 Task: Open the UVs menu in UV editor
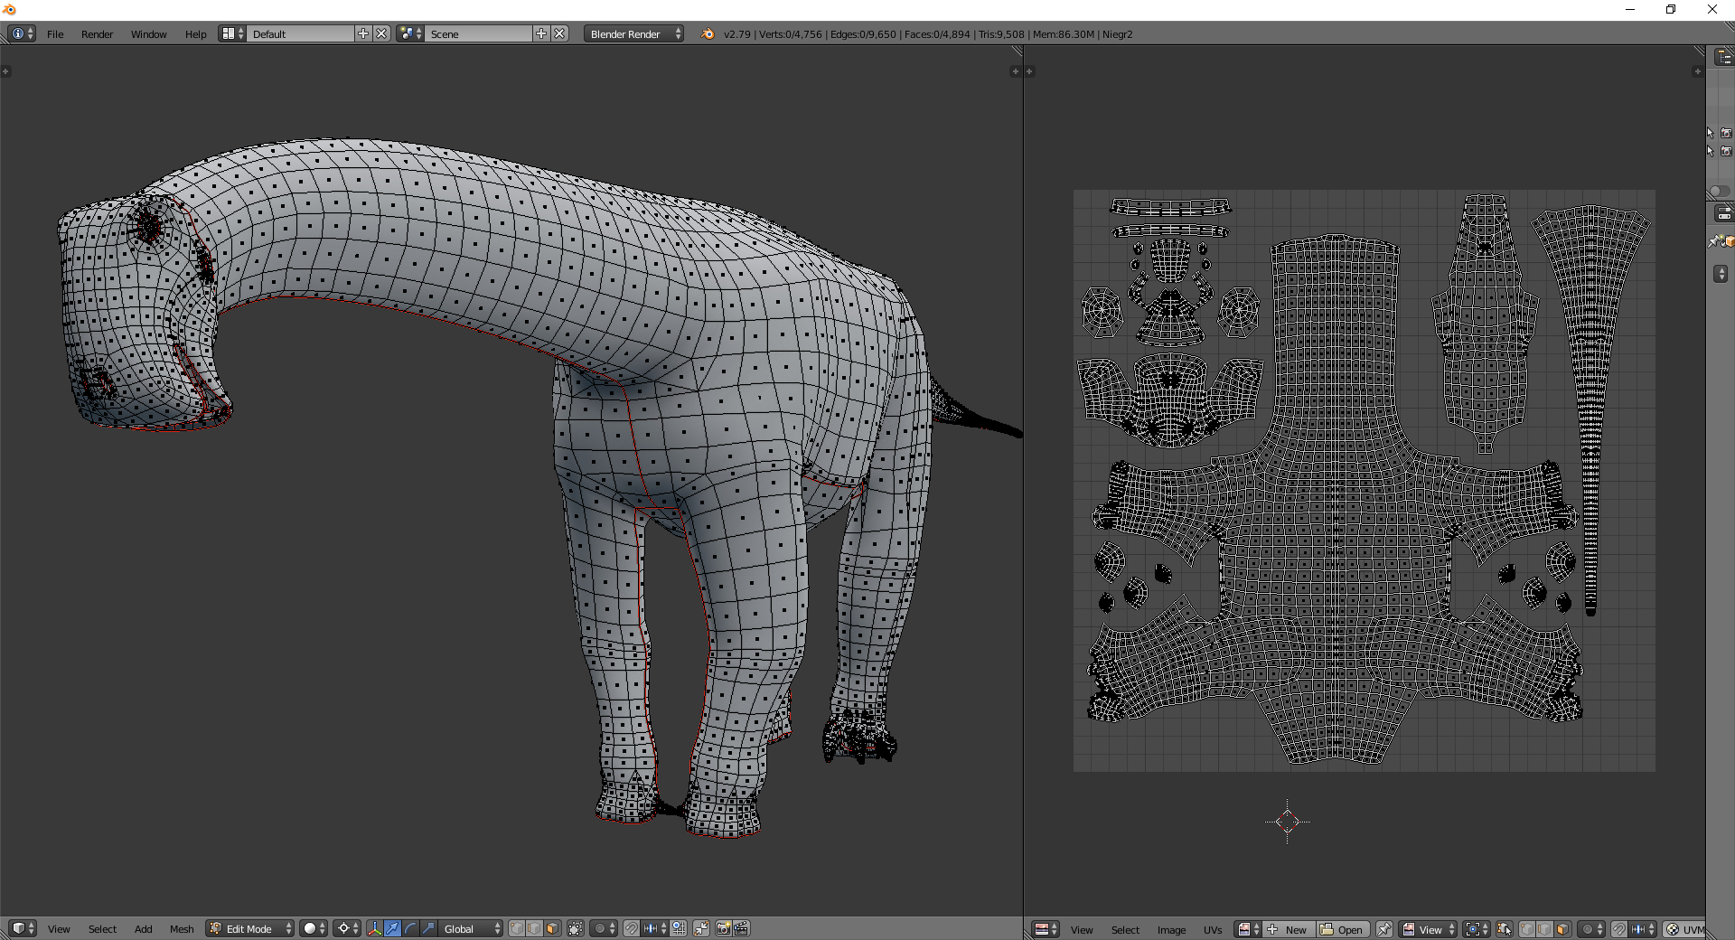coord(1212,929)
